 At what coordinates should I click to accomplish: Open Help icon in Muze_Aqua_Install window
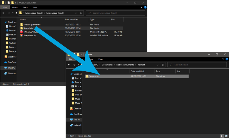coord(145,7)
